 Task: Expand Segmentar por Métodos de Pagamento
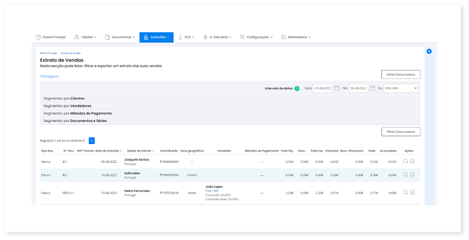point(77,113)
